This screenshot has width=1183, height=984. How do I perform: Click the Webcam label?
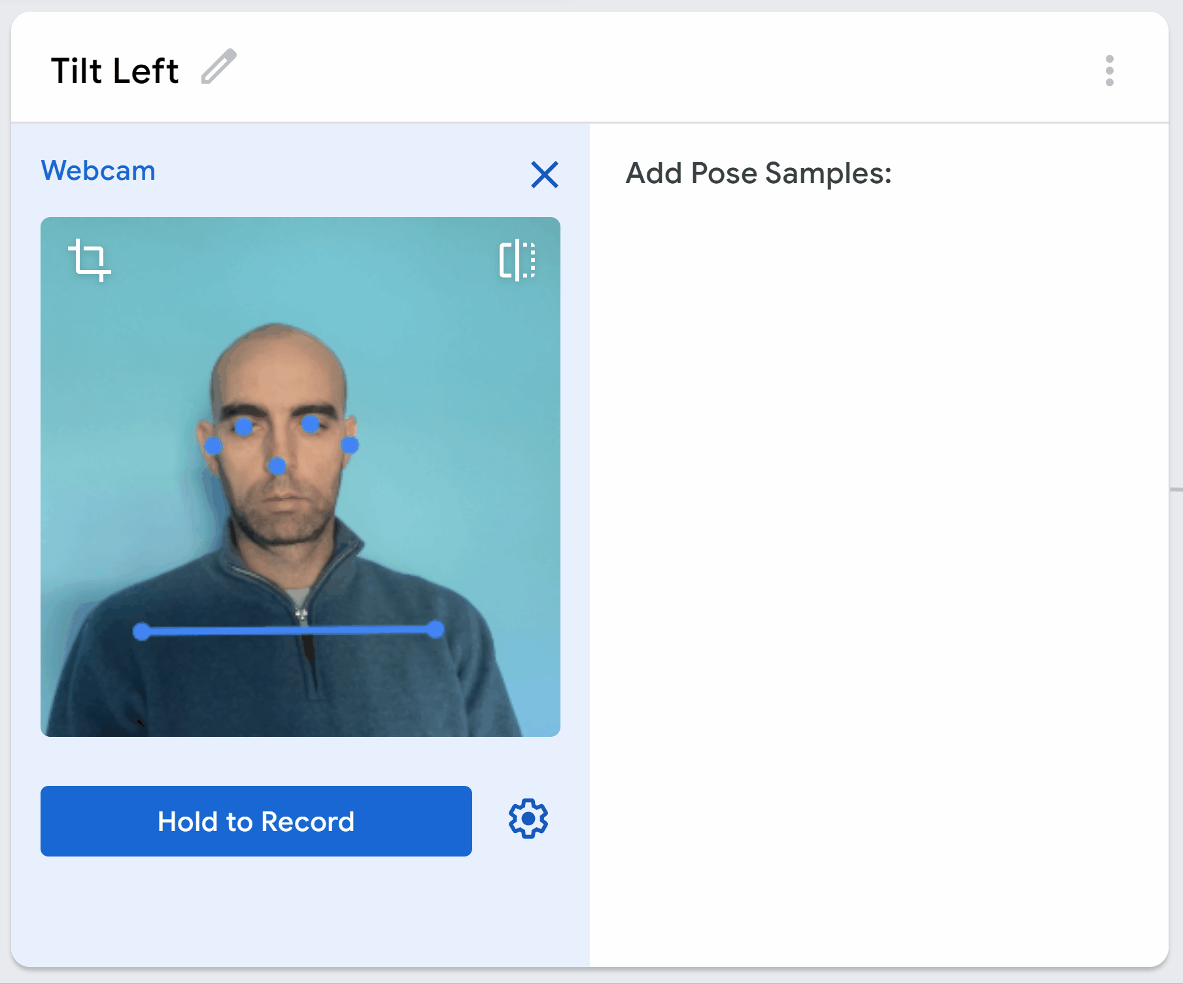point(98,171)
